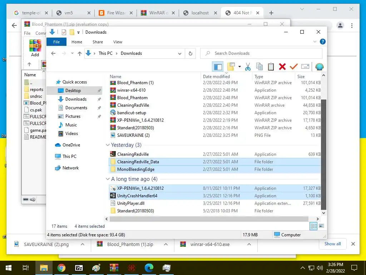The image size is (366, 275).
Task: Click the globe shell icon in toolbar
Action: (319, 67)
